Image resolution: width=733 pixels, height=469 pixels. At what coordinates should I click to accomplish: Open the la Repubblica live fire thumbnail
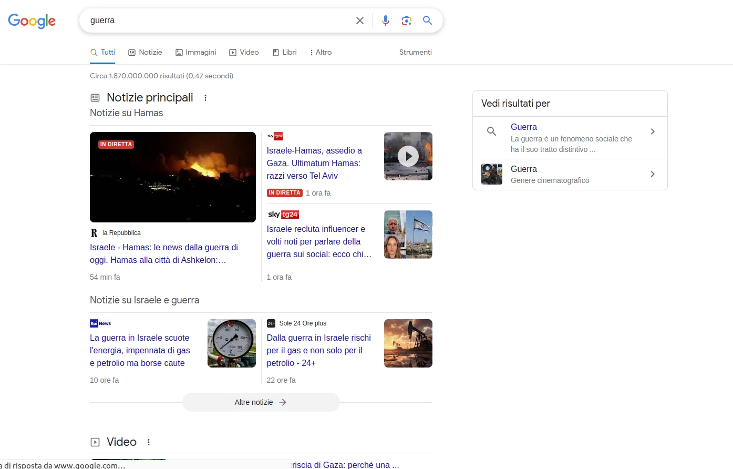(172, 177)
